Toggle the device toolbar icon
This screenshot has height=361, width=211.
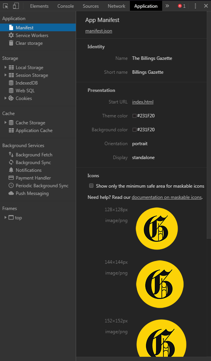coord(16,6)
